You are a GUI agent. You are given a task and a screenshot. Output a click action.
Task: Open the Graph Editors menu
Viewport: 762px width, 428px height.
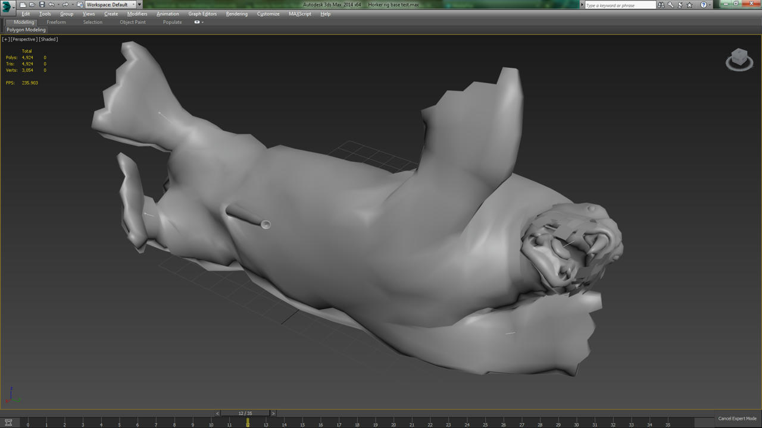(x=203, y=14)
